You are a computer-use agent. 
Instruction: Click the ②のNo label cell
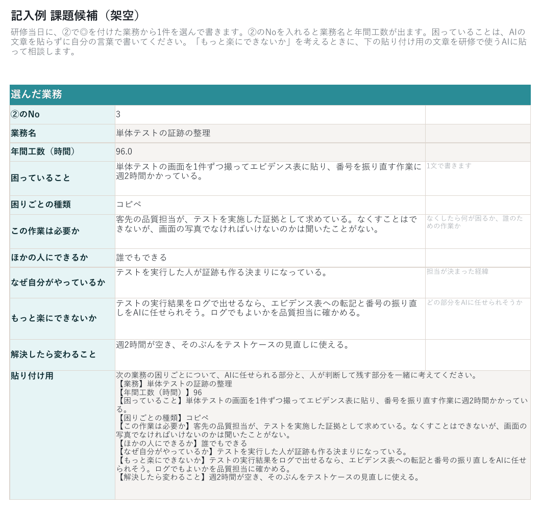coord(62,114)
